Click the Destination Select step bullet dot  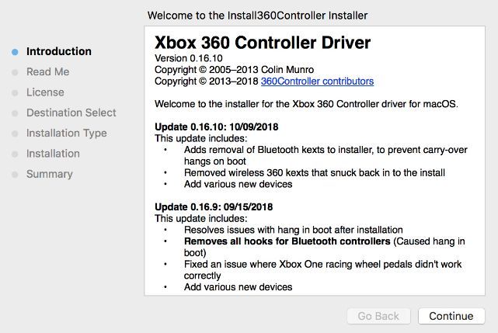point(15,113)
